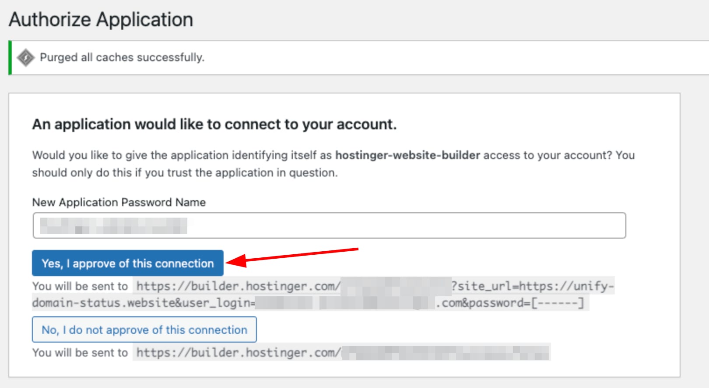The height and width of the screenshot is (388, 709).
Task: Click the 'Purged all caches successfully' notice text
Action: pyautogui.click(x=122, y=57)
